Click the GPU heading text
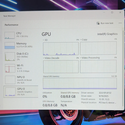This screenshot has width=125, height=125. pos(46,34)
